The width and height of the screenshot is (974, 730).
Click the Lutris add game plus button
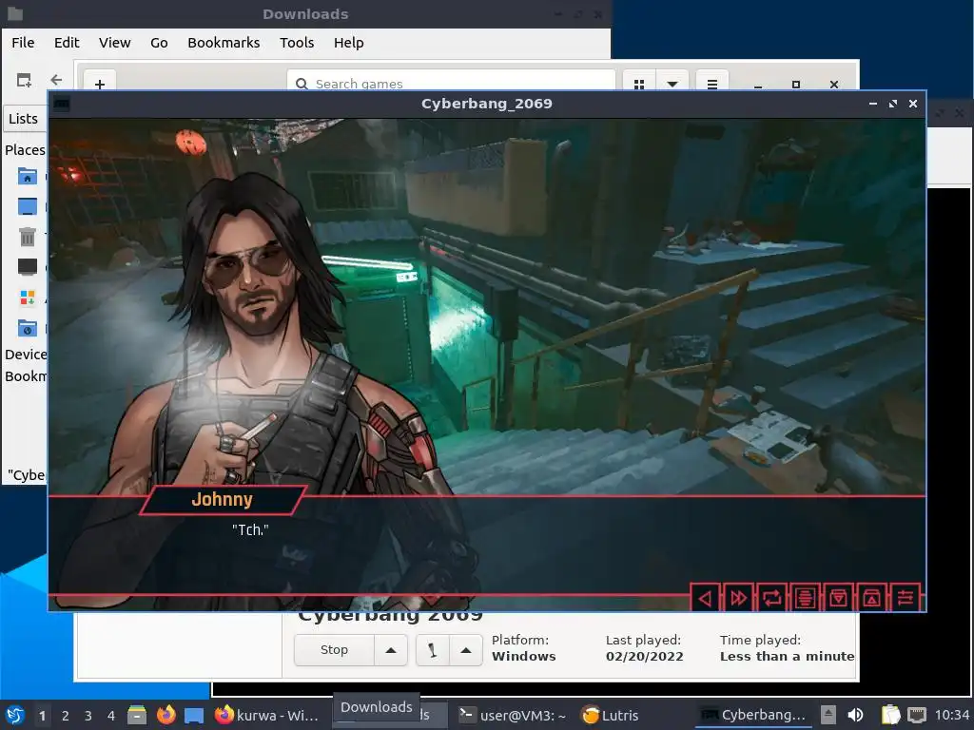(99, 83)
